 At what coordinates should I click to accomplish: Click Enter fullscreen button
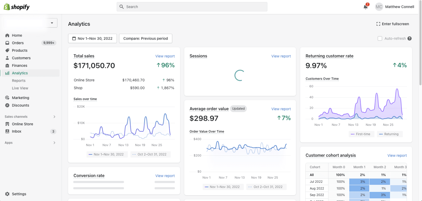(392, 24)
